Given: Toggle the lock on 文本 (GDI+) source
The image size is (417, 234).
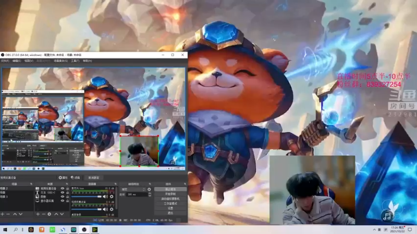Looking at the screenshot, I should (x=67, y=192).
